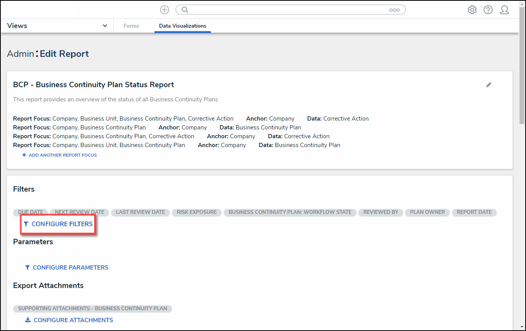The height and width of the screenshot is (331, 526).
Task: Select the Reviewed By filter tag
Action: pyautogui.click(x=381, y=212)
